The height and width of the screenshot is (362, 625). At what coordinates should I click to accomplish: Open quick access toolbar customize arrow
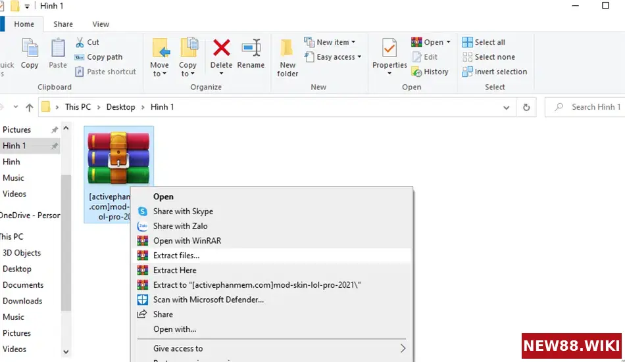[27, 7]
